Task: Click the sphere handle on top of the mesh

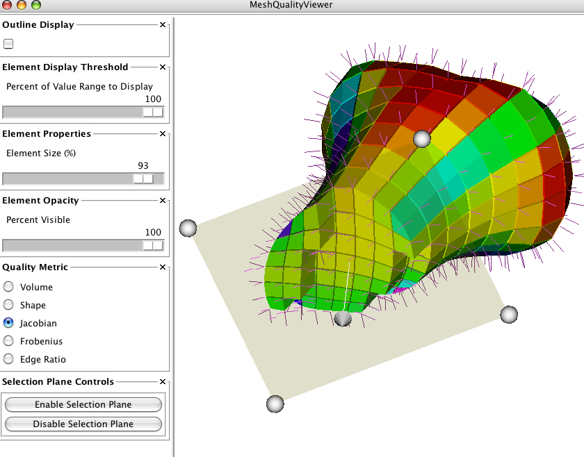Action: point(422,139)
